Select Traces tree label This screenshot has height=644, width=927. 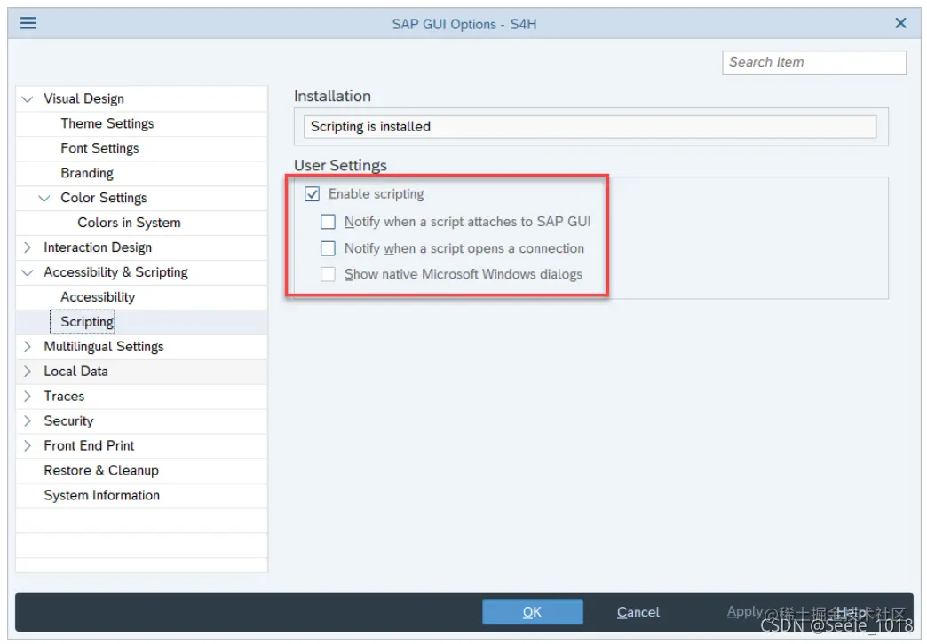64,397
